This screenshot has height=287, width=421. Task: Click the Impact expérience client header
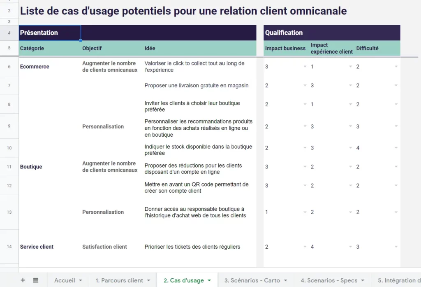pos(332,48)
